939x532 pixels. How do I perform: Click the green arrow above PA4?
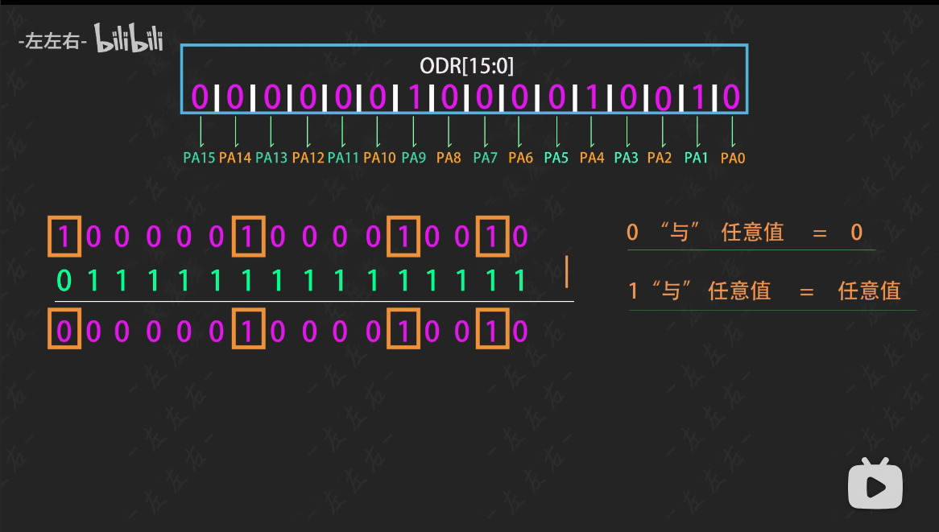point(591,130)
